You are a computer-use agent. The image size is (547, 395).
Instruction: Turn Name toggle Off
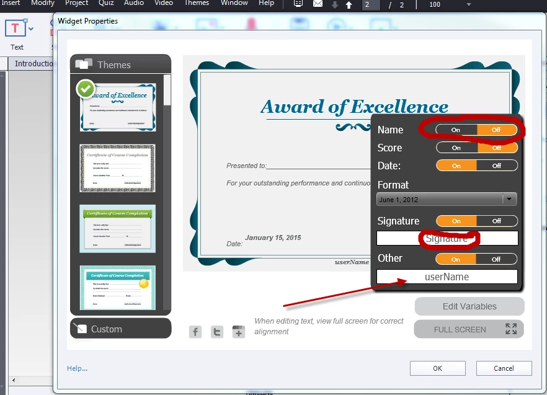tap(496, 130)
